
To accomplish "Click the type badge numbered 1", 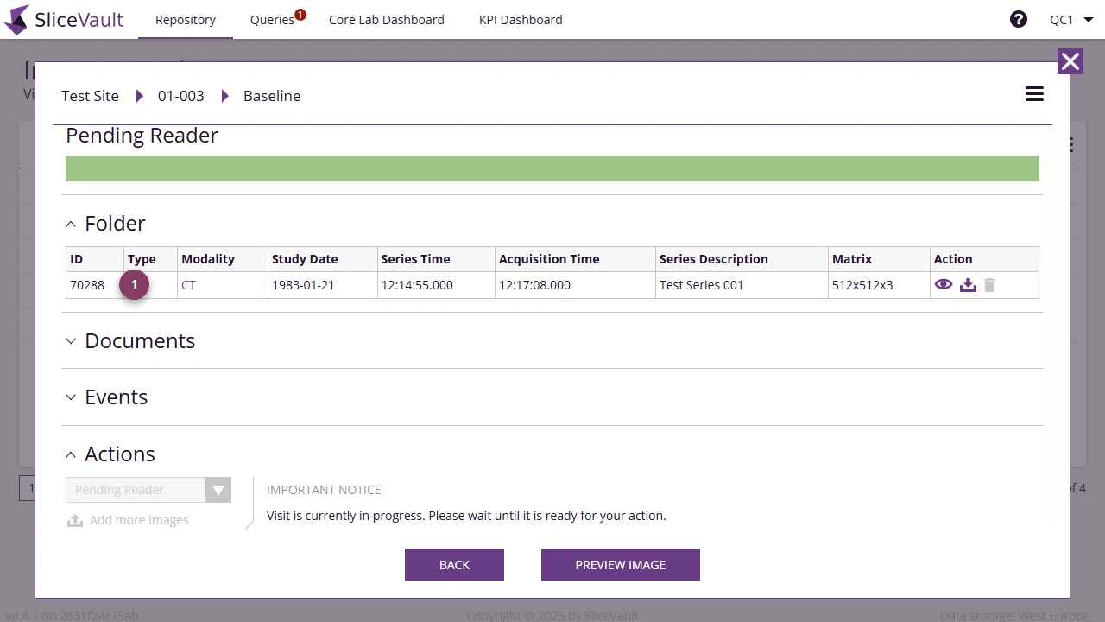I will click(135, 284).
